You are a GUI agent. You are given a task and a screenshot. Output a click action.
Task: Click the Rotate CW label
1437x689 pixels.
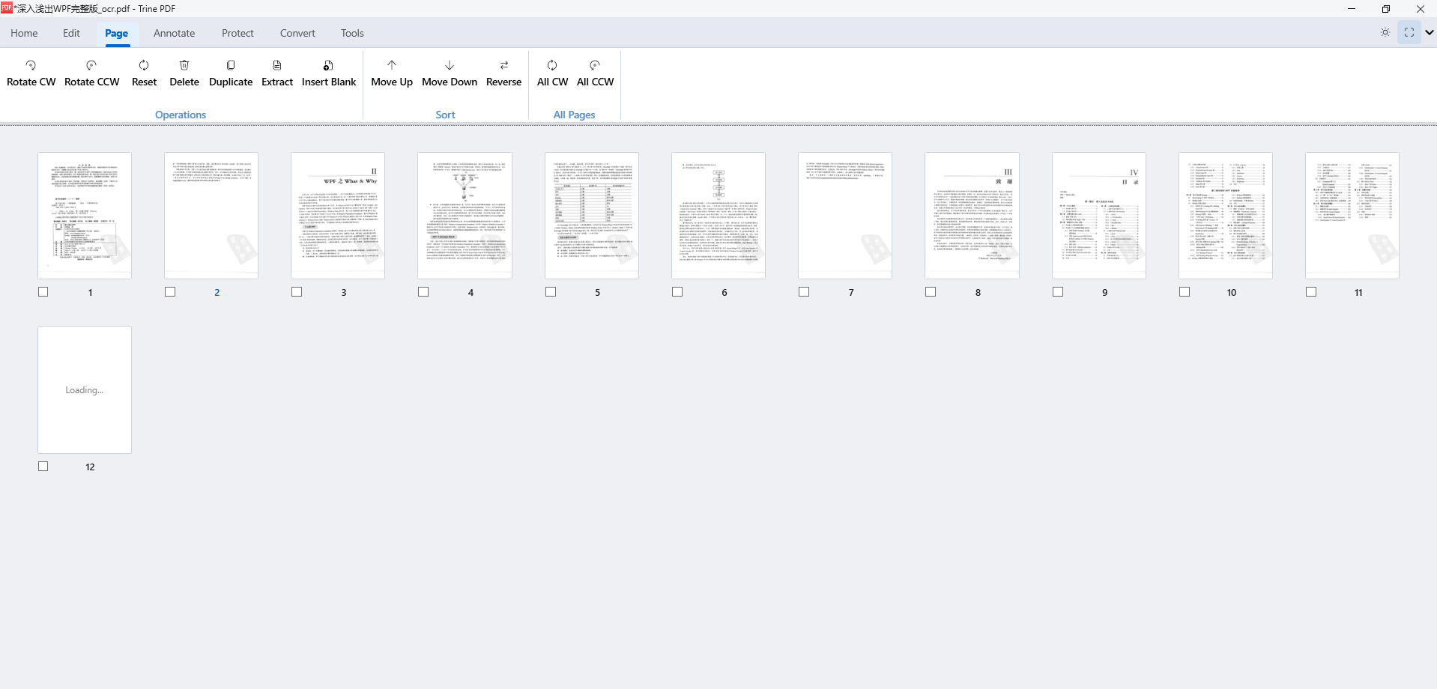coord(31,82)
